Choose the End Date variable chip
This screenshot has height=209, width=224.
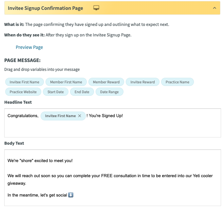(x=82, y=92)
